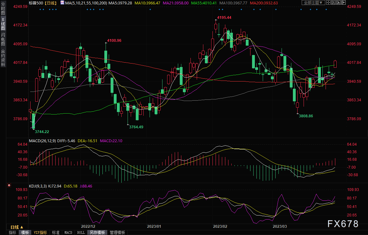Select the 指标 bottom tab
The width and height of the screenshot is (368, 235).
pyautogui.click(x=13, y=232)
